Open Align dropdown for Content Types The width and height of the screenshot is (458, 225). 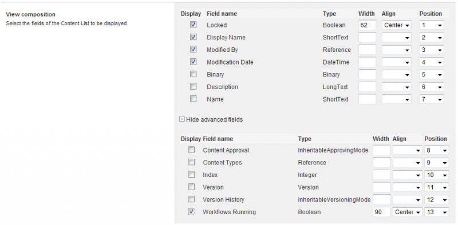pyautogui.click(x=407, y=163)
